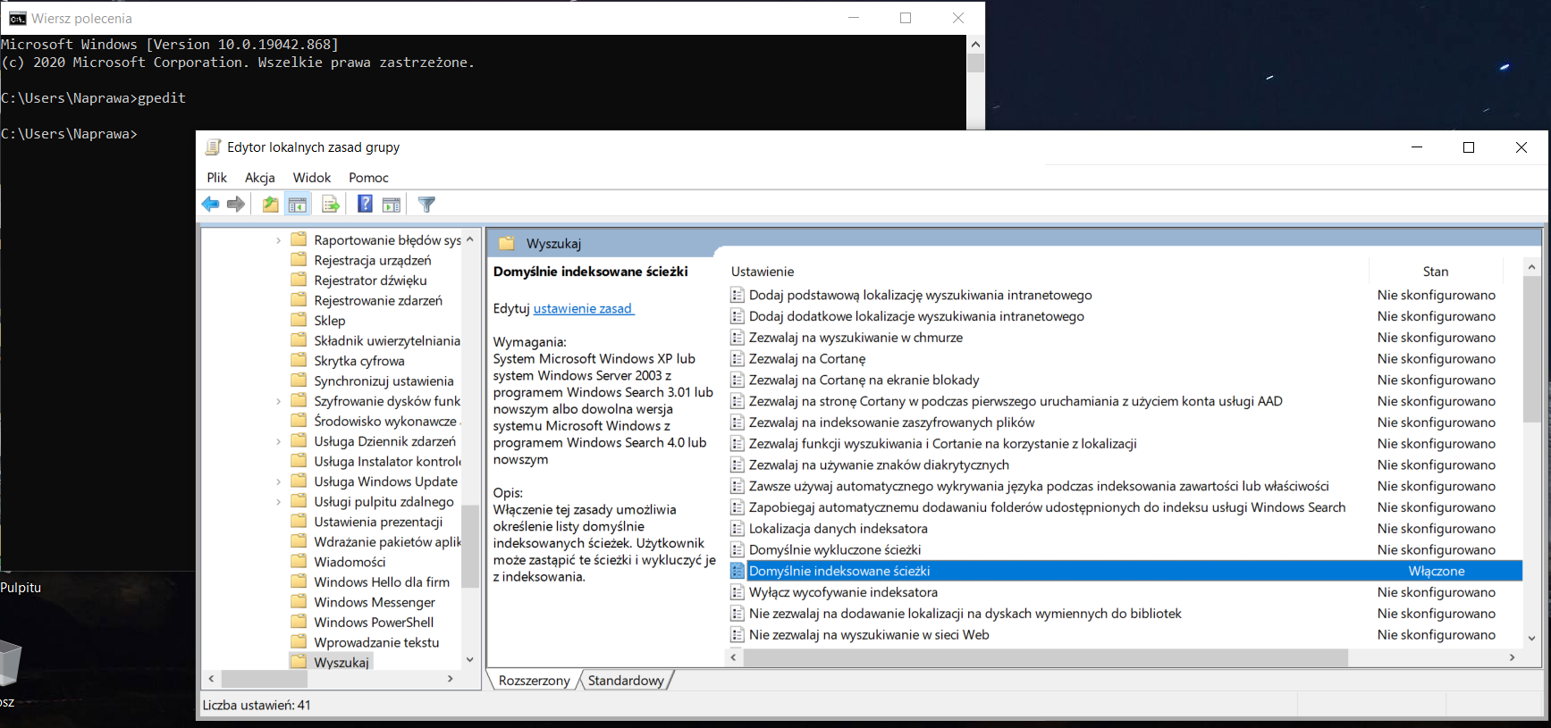Image resolution: width=1551 pixels, height=728 pixels.
Task: Select Nie zezwalaj na wyszukiwanie w sieci Web
Action: 869,635
